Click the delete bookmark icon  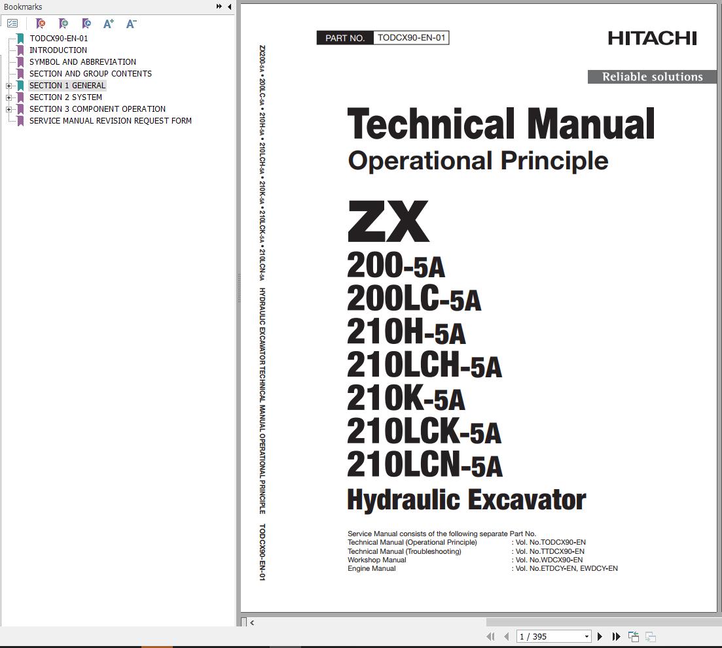pos(41,24)
